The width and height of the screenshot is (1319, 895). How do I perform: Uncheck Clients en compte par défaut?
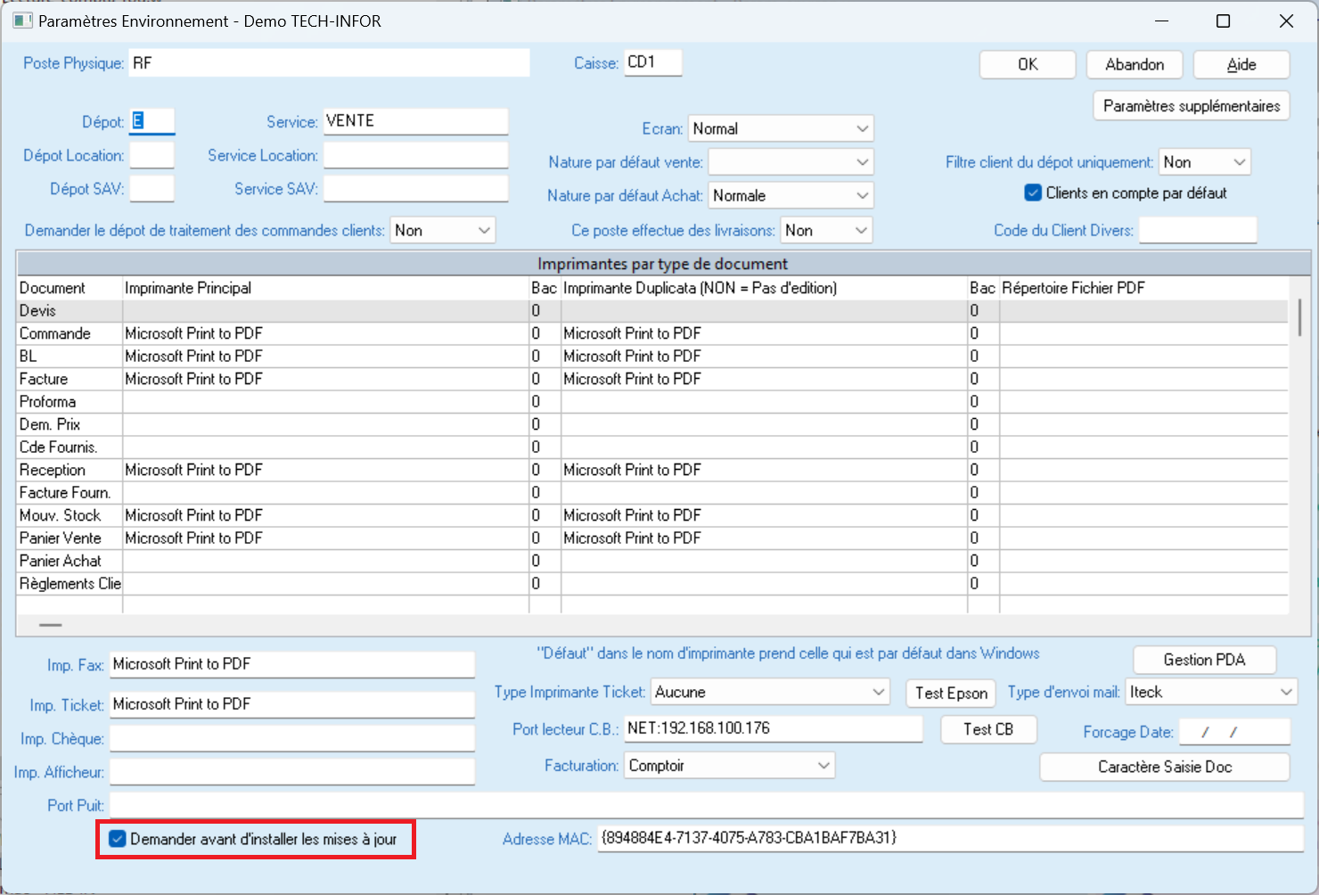click(1033, 193)
